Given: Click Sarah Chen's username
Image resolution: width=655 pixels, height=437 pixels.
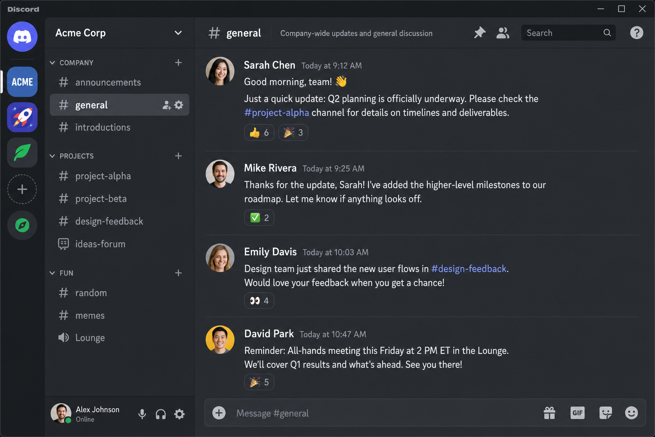Looking at the screenshot, I should click(270, 65).
